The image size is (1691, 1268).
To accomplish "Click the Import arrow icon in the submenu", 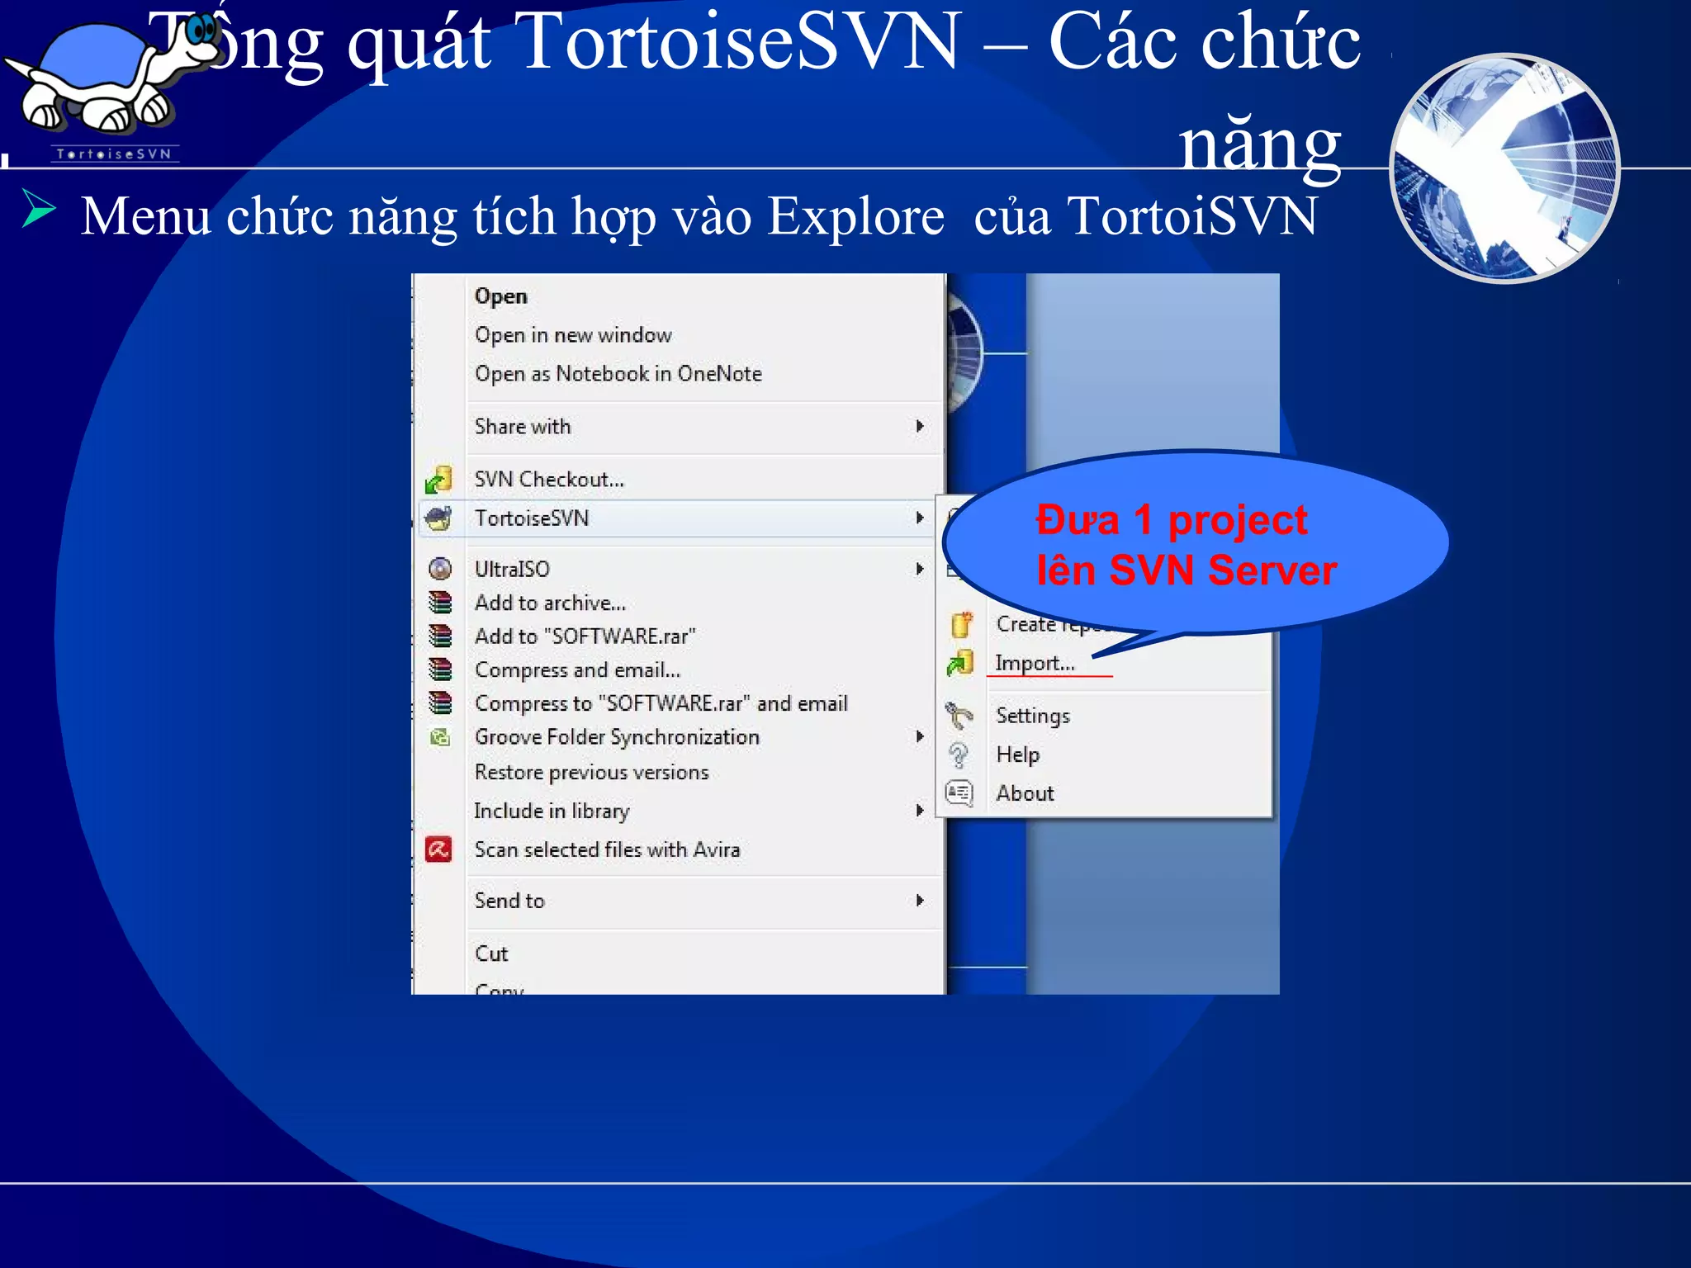I will point(960,663).
